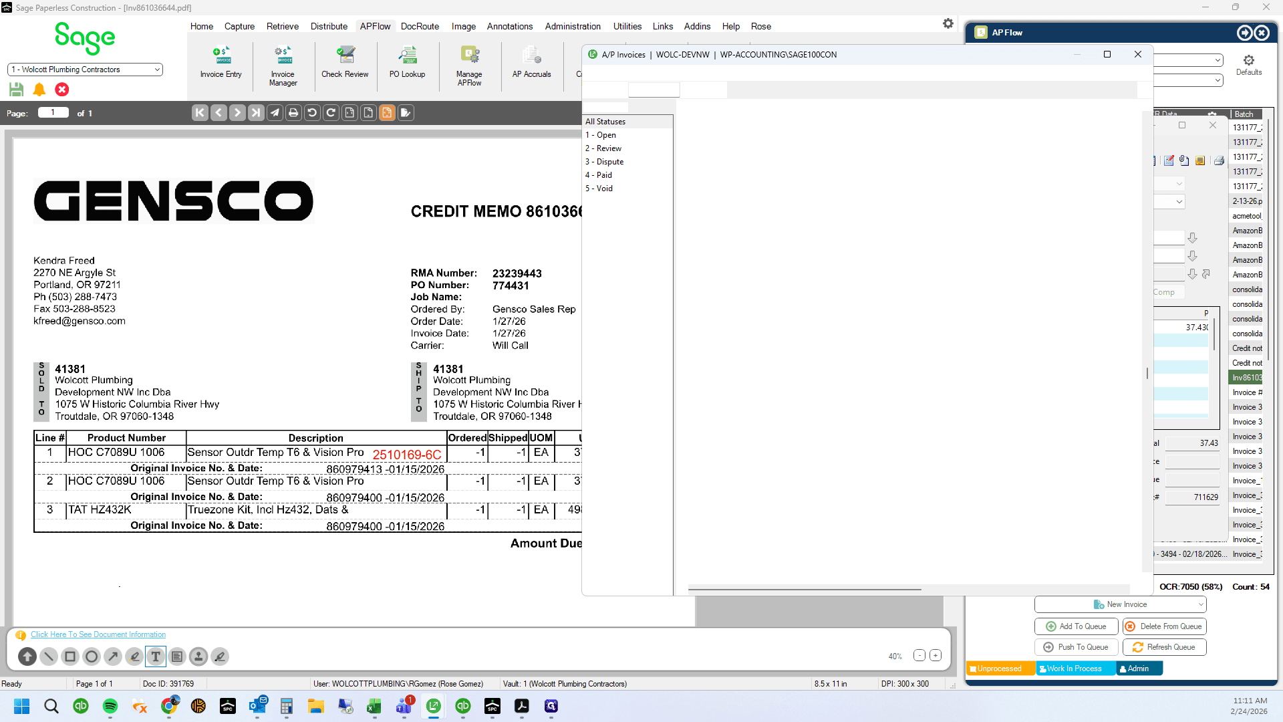Click the orange notification bell icon
1283x722 pixels.
[39, 89]
